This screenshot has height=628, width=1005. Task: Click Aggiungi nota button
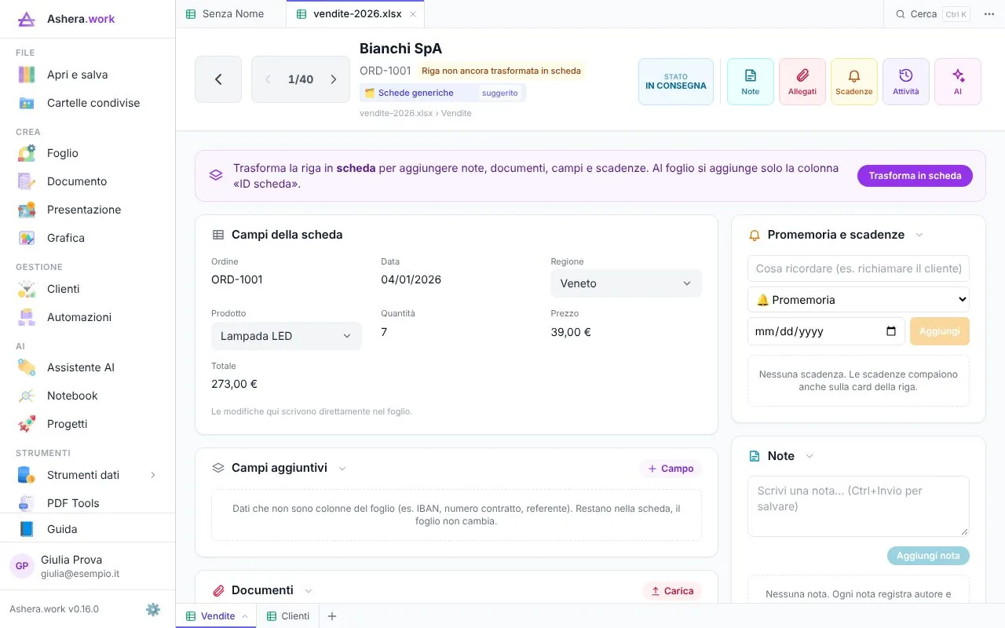pos(928,556)
